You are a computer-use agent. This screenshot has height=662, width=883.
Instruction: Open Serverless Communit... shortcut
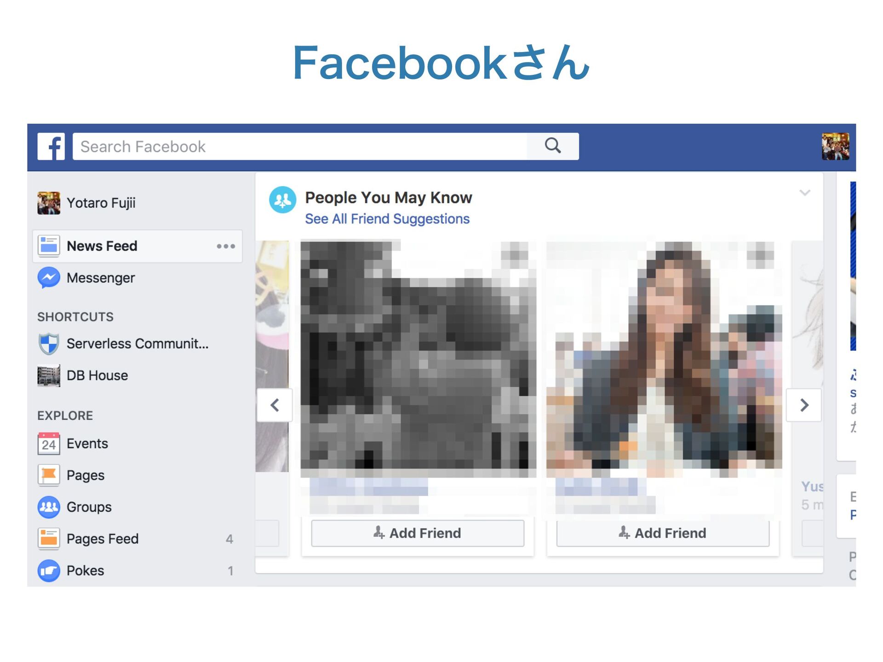[138, 343]
